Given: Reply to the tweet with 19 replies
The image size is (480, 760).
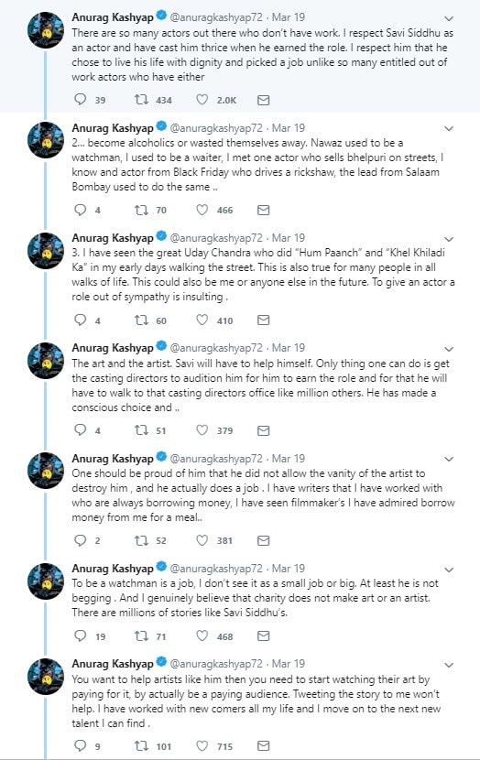Looking at the screenshot, I should 80,635.
